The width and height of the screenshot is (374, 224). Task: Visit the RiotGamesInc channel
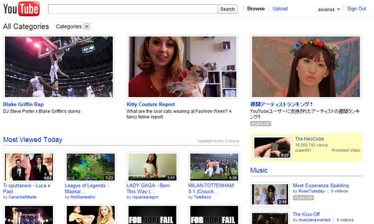pos(83,197)
